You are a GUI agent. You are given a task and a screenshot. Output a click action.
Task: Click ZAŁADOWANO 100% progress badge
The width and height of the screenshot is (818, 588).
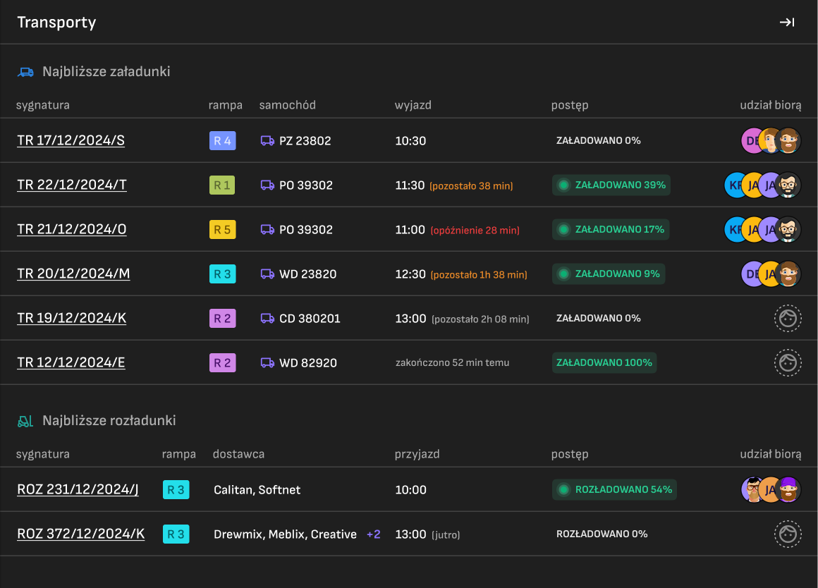(604, 362)
